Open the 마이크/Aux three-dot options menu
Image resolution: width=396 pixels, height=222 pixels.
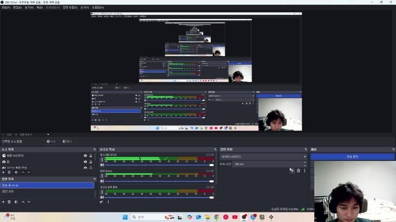(x=102, y=176)
